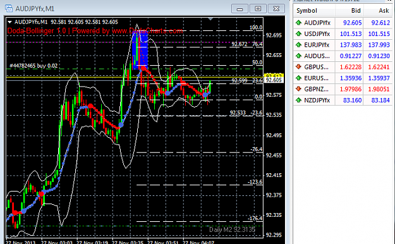Select the NZDJPYfx symbol in Market Watch
This screenshot has width=395, height=244.
tap(317, 100)
